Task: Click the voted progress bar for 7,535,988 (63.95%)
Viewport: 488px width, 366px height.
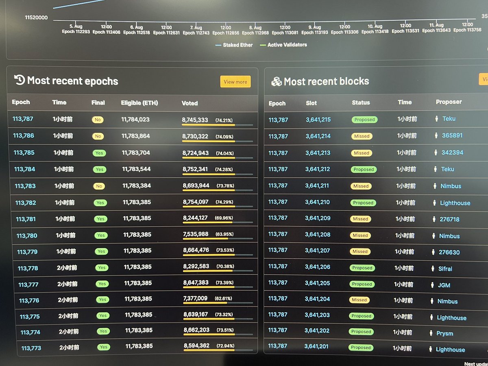Action: (x=218, y=239)
